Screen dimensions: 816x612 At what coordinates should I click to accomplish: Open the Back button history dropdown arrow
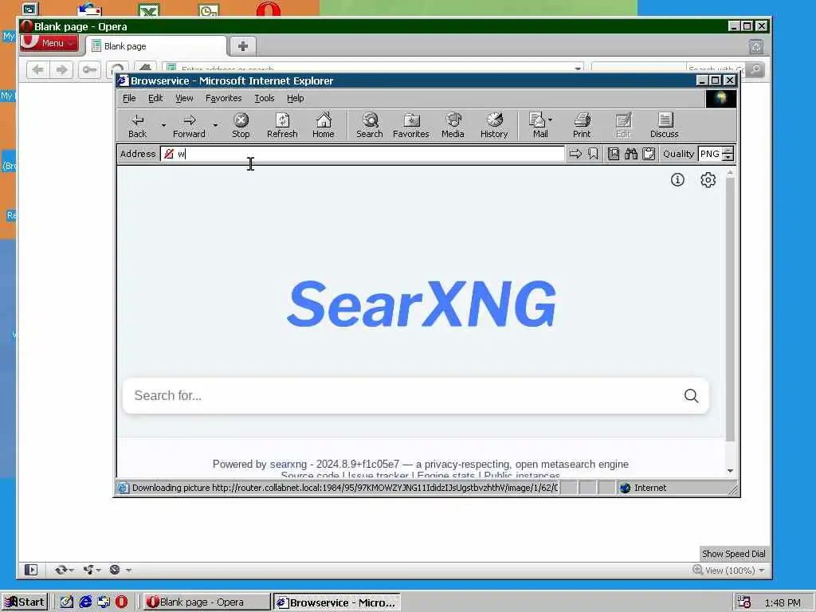tap(163, 125)
